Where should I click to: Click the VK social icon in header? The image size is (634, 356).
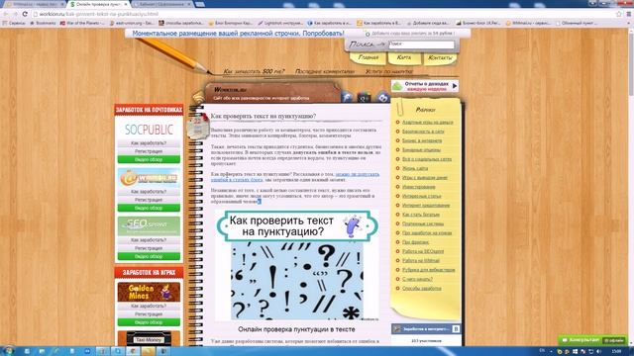(x=382, y=97)
